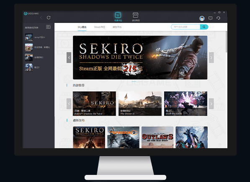Close the UUGAME window
Image resolution: width=250 pixels, height=182 pixels.
pyautogui.click(x=224, y=12)
